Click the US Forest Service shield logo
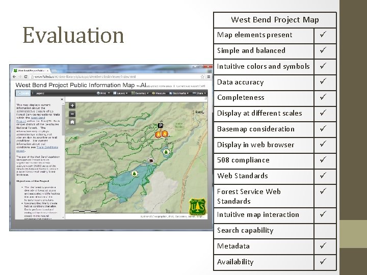Screen dimensions: 367x275 click(x=198, y=206)
